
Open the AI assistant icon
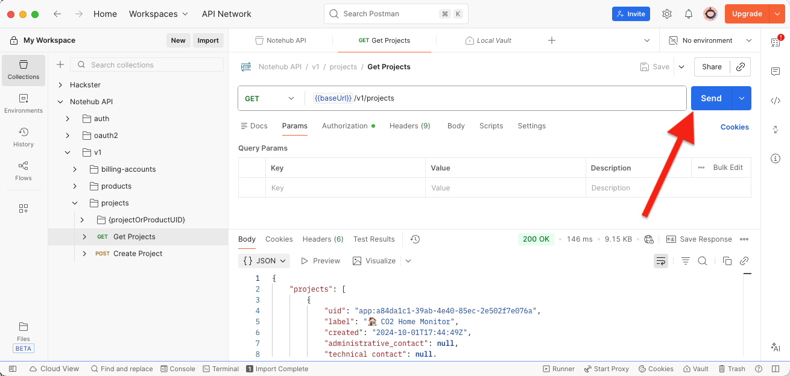(x=776, y=348)
